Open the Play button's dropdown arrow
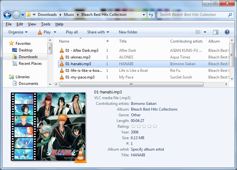This screenshot has height=170, width=237. tap(55, 32)
